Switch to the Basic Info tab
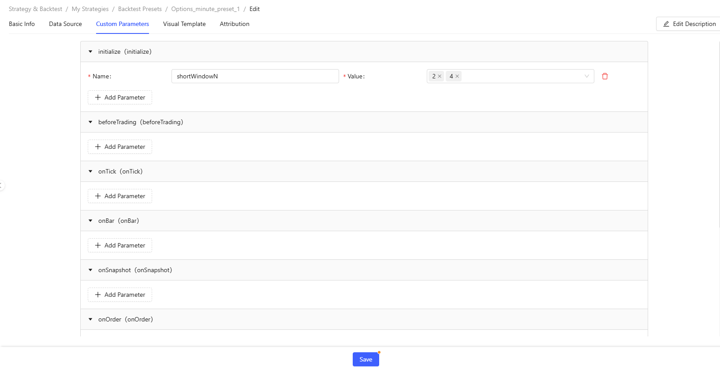 point(22,24)
